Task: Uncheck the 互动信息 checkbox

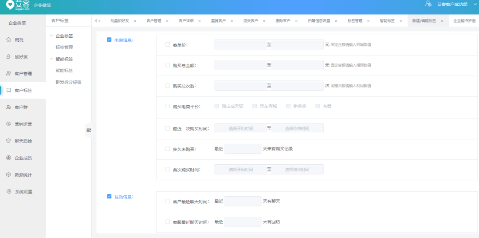Action: 109,196
